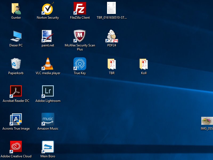Select the Koll folder icon
The width and height of the screenshot is (213, 160).
tap(144, 64)
